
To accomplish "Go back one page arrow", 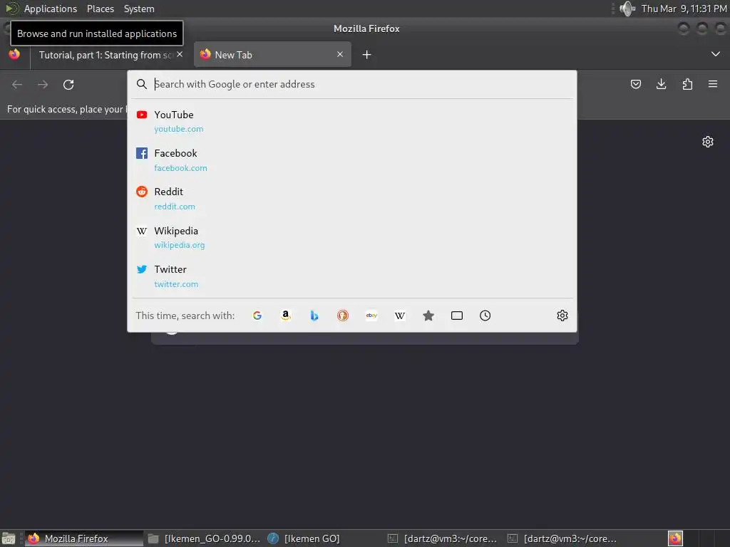I will (x=17, y=85).
